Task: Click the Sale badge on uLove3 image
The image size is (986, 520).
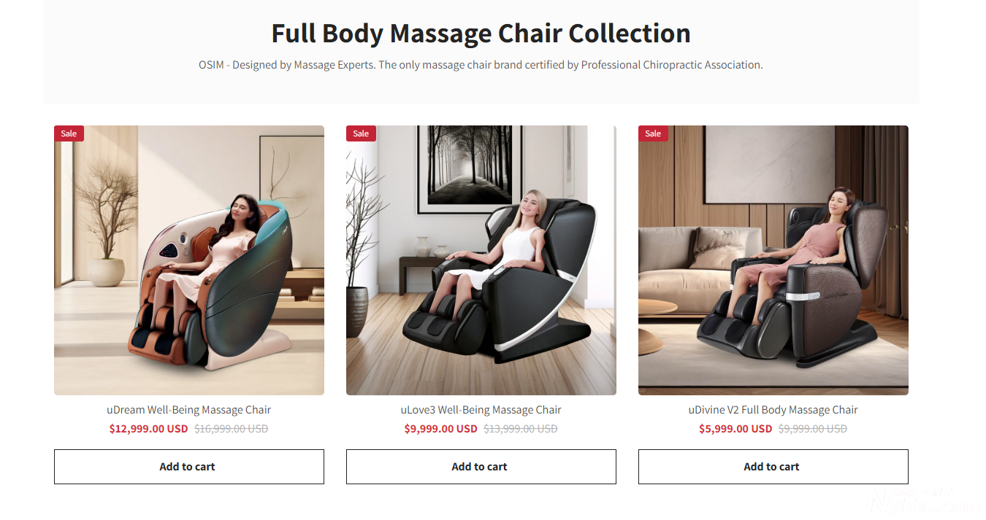Action: click(x=361, y=133)
